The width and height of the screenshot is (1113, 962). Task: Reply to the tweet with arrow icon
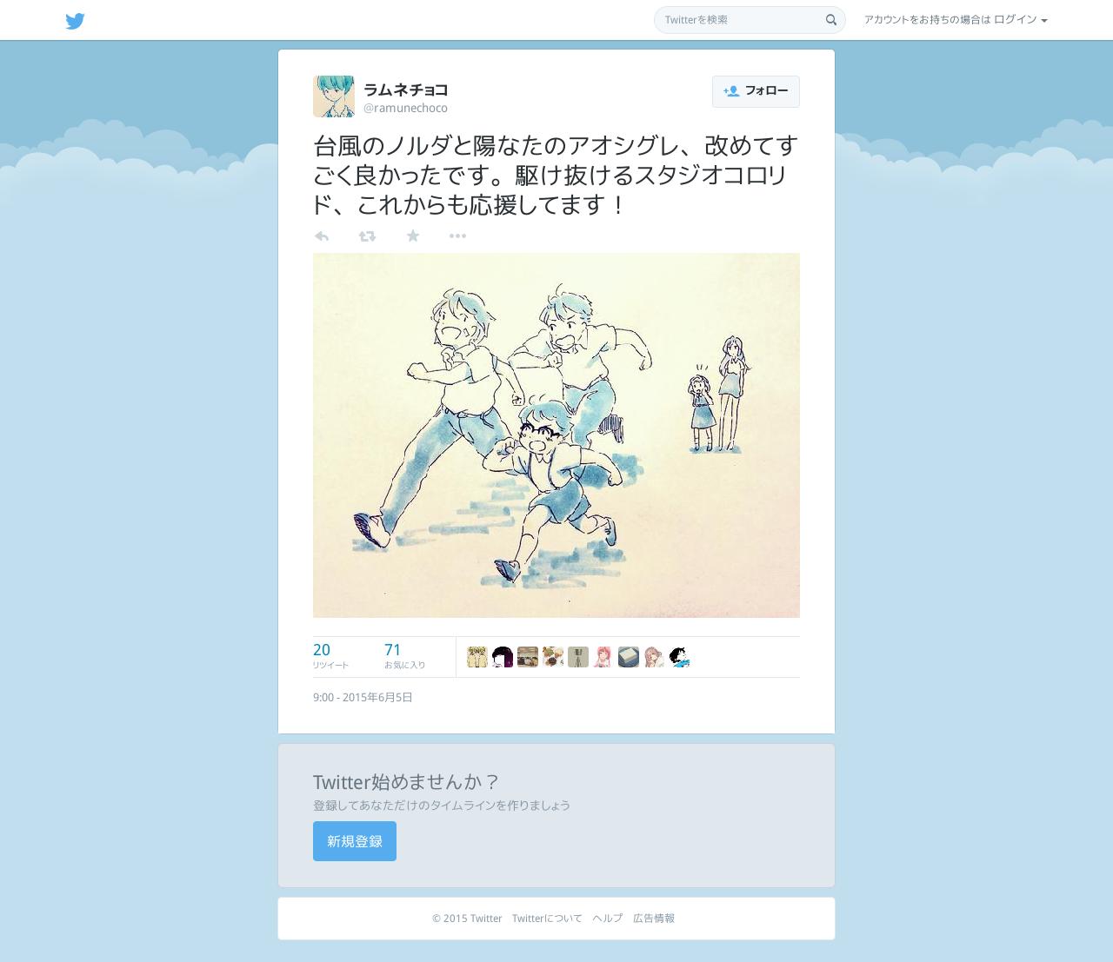(x=322, y=236)
